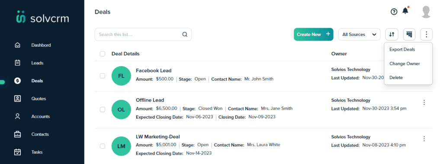The height and width of the screenshot is (164, 443).
Task: Click contact name Mrs. Laura White
Action: tap(263, 145)
